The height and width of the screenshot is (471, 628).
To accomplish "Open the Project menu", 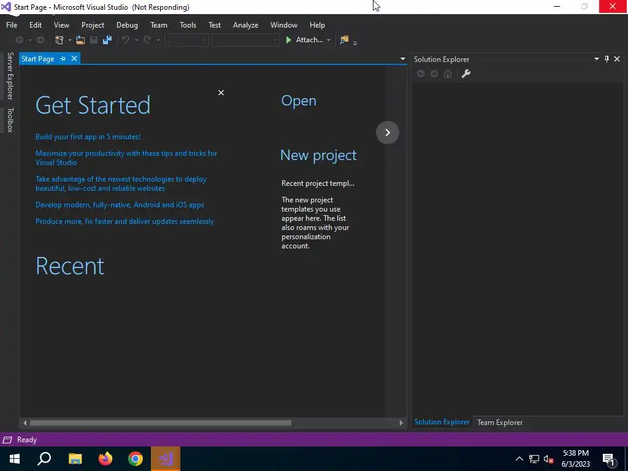I will pos(93,25).
